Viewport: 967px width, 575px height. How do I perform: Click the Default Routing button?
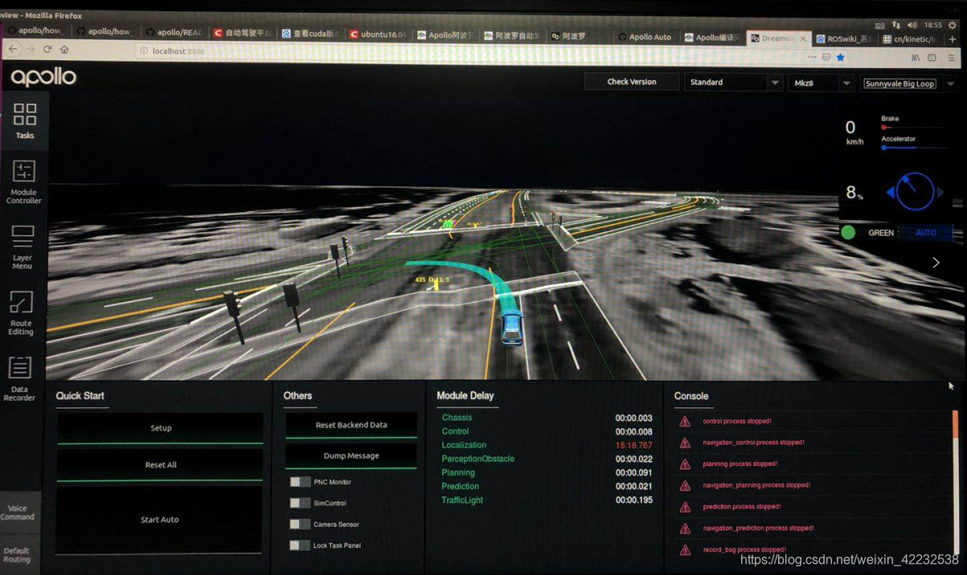17,555
